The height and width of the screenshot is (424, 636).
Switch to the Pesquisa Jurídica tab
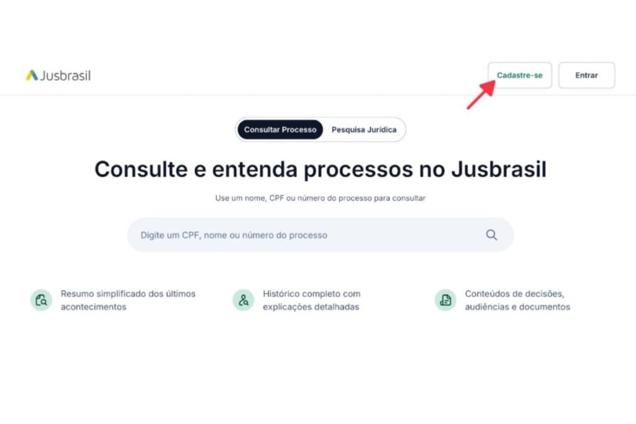(364, 130)
